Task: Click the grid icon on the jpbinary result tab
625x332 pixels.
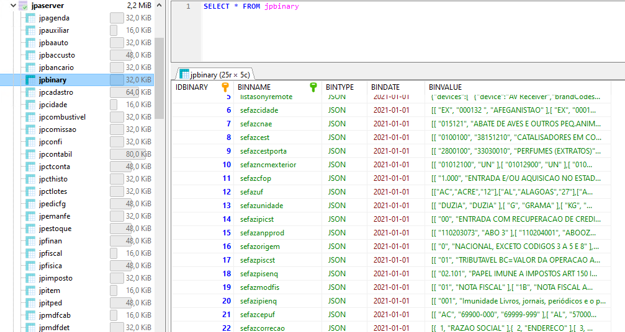Action: (184, 74)
